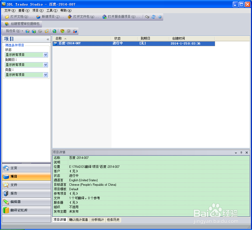Image resolution: width=252 pixels, height=230 pixels.
Task: Open help via blue question mark icon
Action: [x=160, y=17]
